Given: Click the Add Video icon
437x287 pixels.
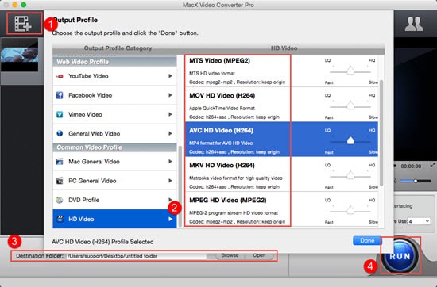Looking at the screenshot, I should (23, 23).
